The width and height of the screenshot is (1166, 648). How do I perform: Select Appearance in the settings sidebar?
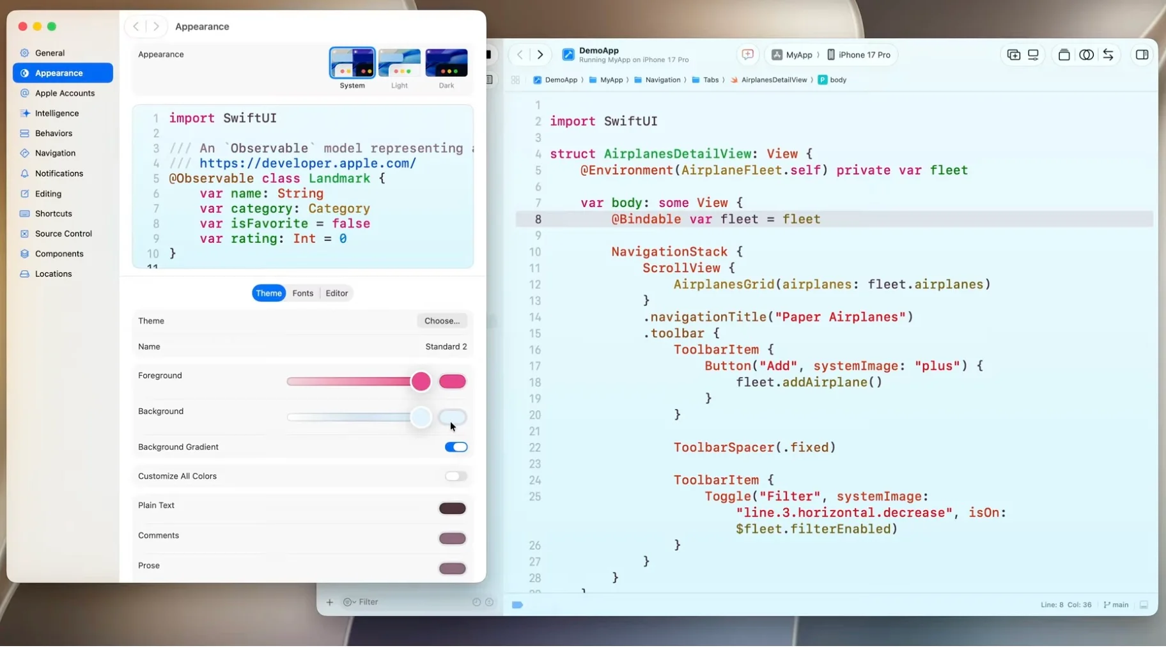tap(63, 73)
